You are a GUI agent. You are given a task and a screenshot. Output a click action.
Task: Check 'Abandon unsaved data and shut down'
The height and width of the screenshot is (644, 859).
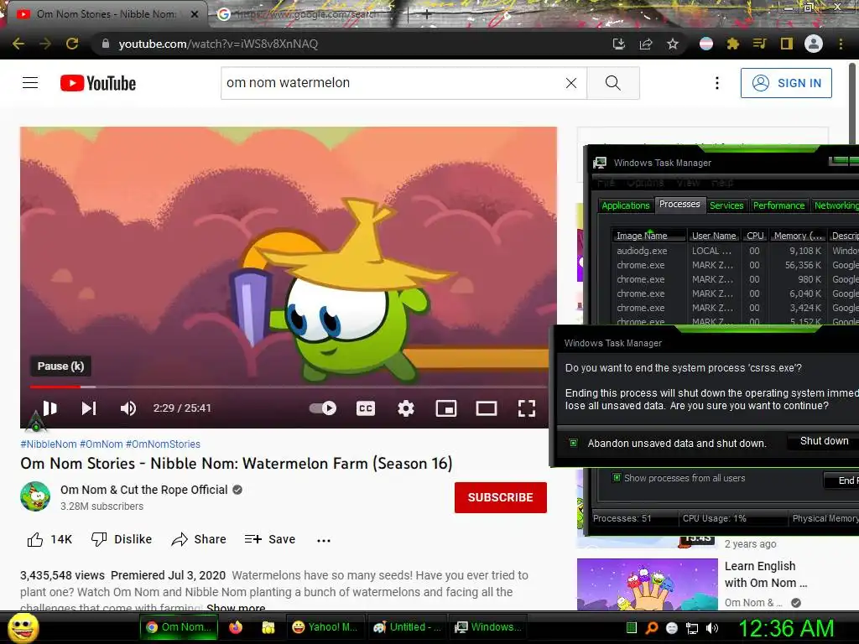tap(573, 443)
